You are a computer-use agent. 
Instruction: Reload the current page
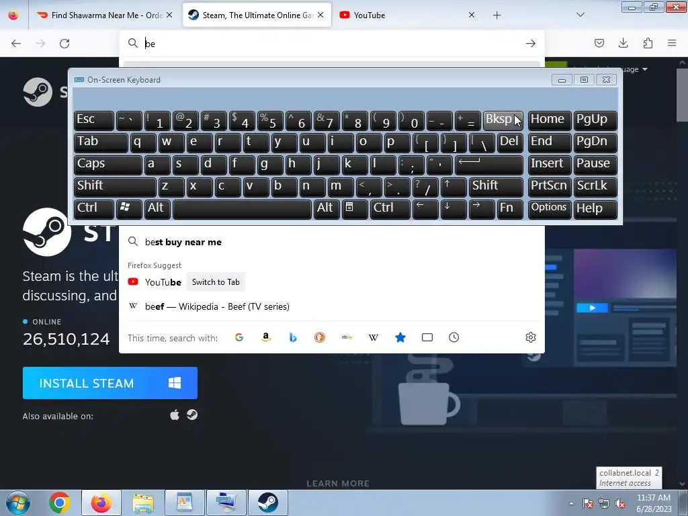64,44
